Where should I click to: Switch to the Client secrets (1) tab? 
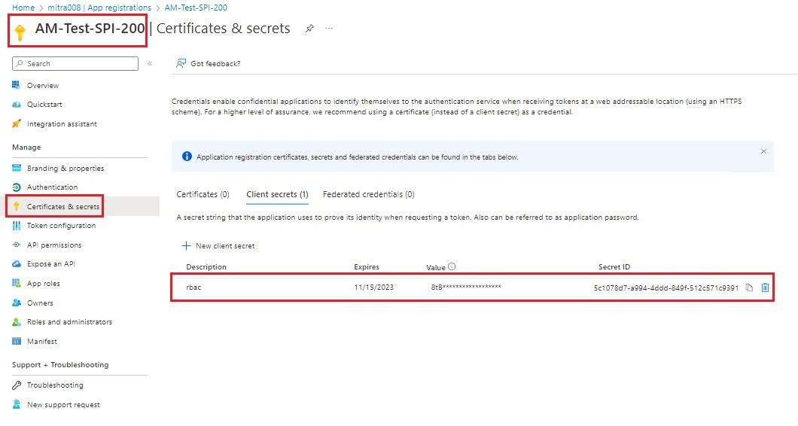(277, 194)
